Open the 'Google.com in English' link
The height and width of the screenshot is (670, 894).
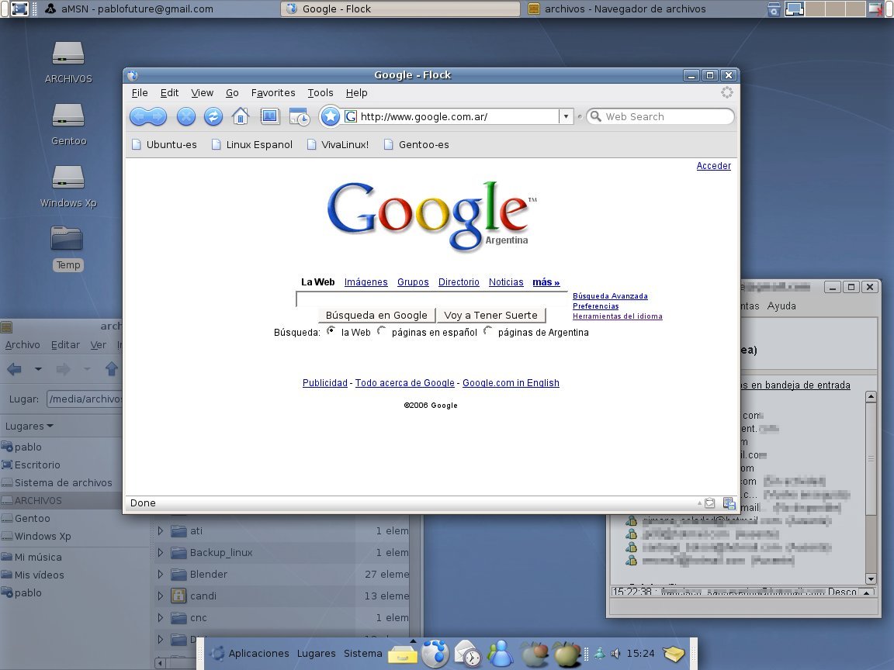click(511, 383)
